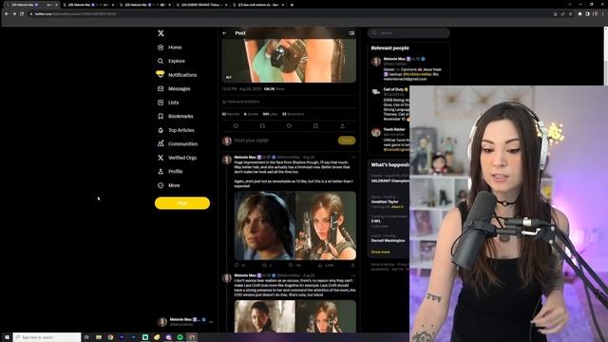Open Premiere Pro from the taskbar

[122, 337]
